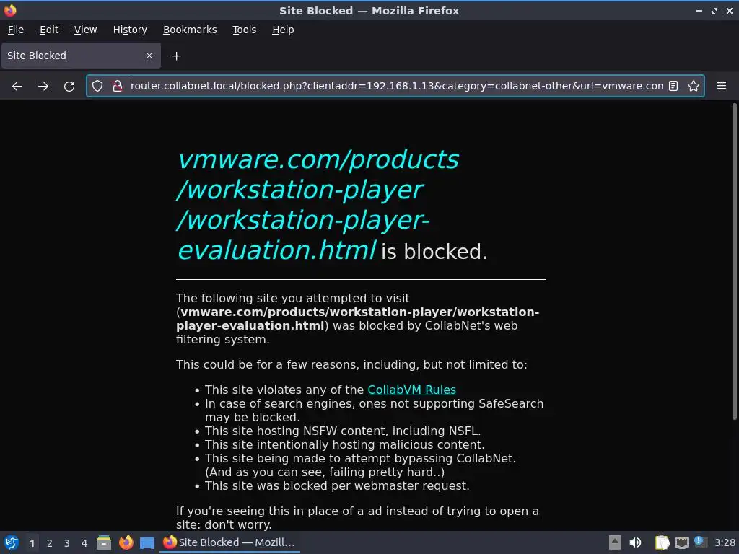Maximize the Firefox window
The image size is (739, 554).
click(714, 10)
